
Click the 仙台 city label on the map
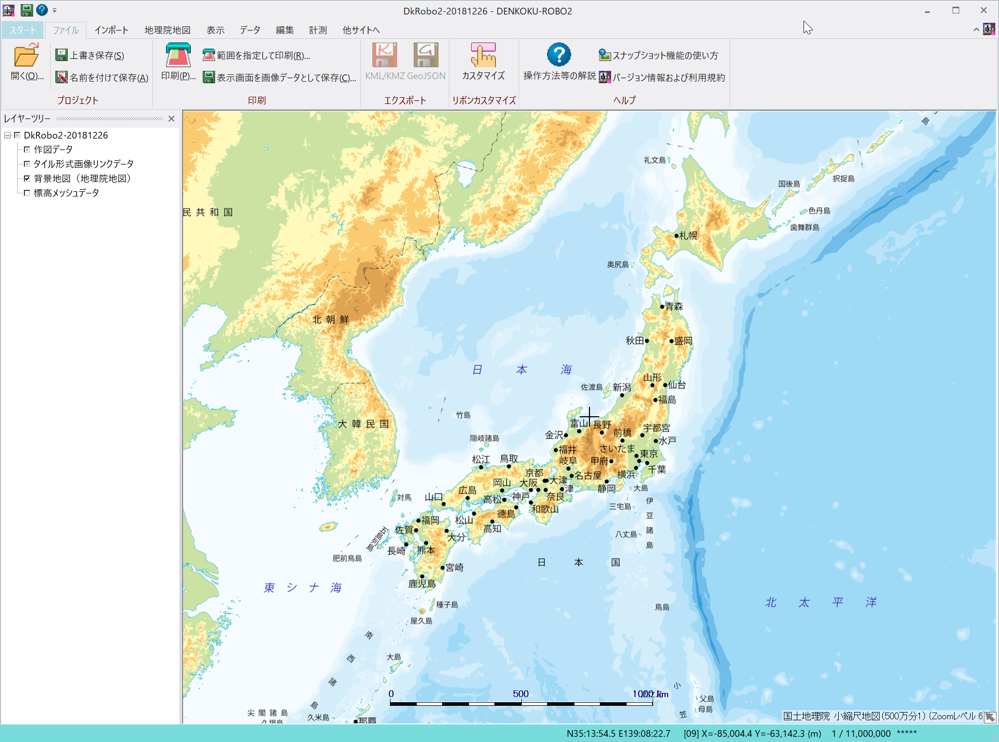pyautogui.click(x=677, y=385)
